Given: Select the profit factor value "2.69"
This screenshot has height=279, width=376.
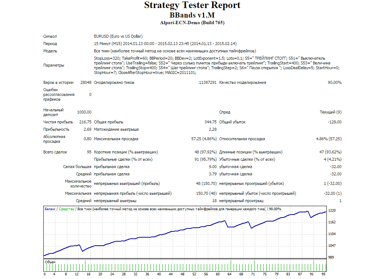Looking at the screenshot, I should 87,129.
